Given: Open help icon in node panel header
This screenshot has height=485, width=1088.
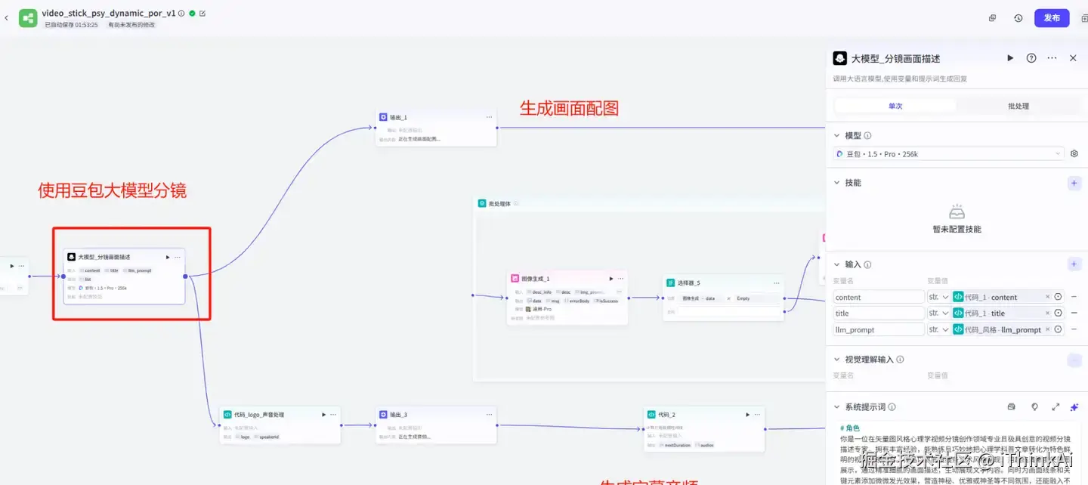Looking at the screenshot, I should click(1031, 58).
